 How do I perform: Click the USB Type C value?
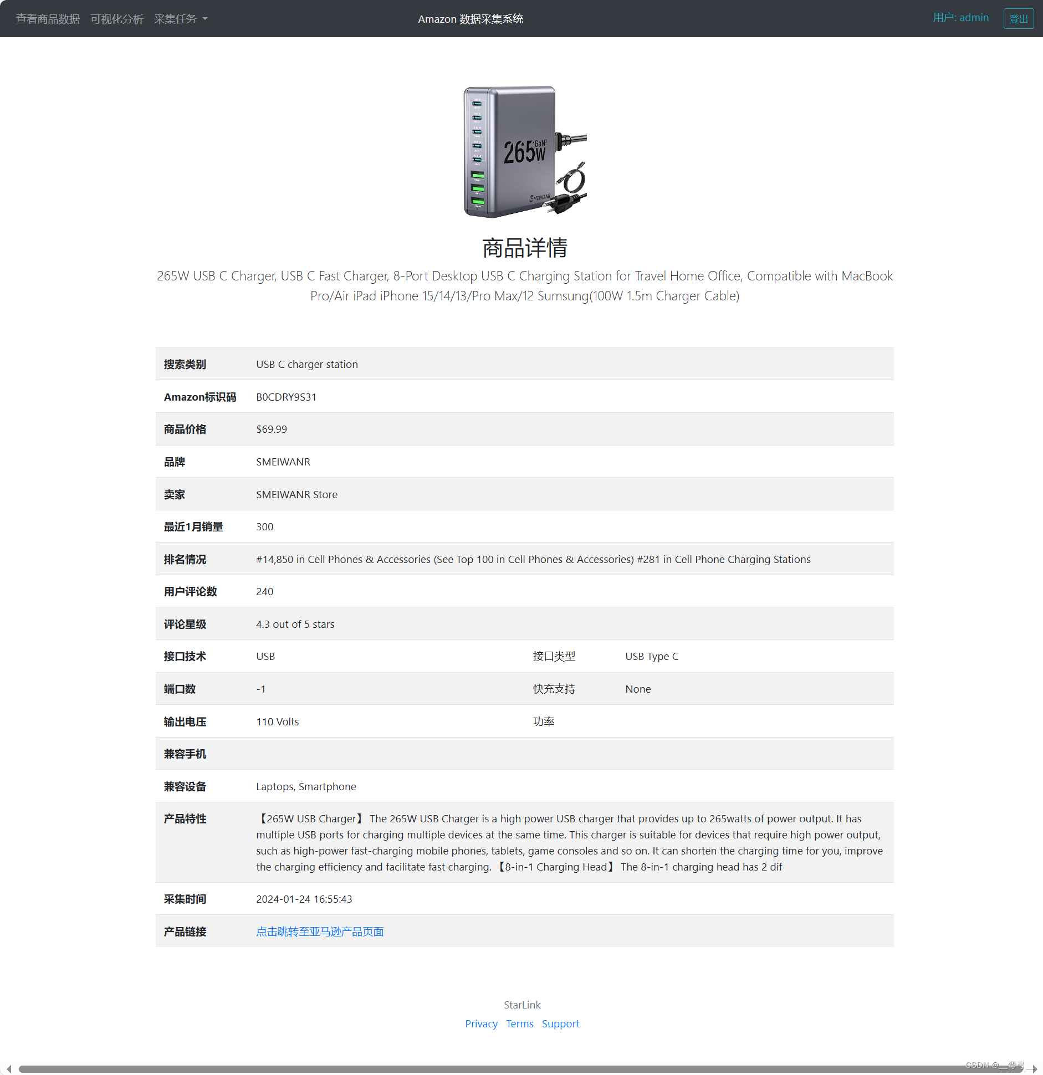tap(652, 656)
